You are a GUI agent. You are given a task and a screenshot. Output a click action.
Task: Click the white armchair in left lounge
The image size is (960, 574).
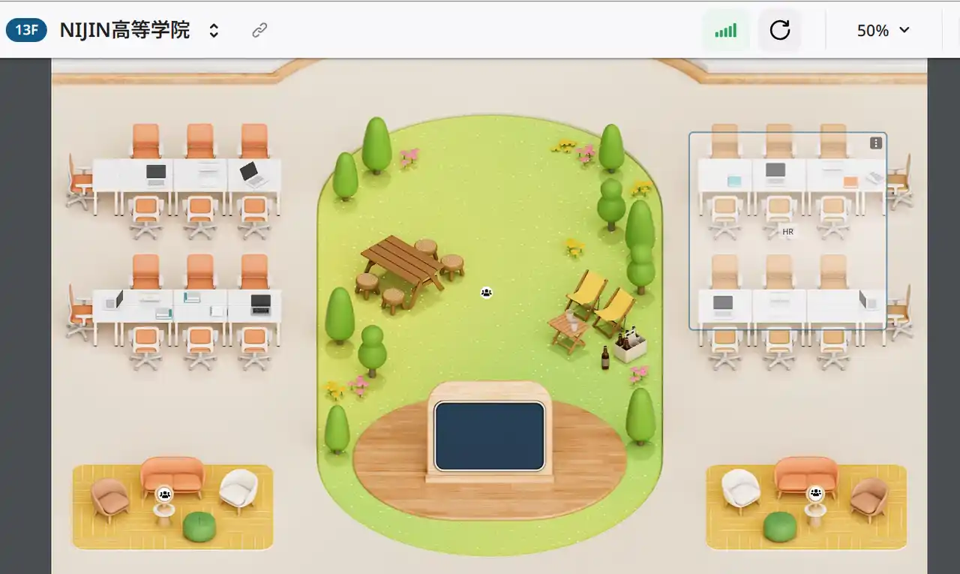pos(239,488)
